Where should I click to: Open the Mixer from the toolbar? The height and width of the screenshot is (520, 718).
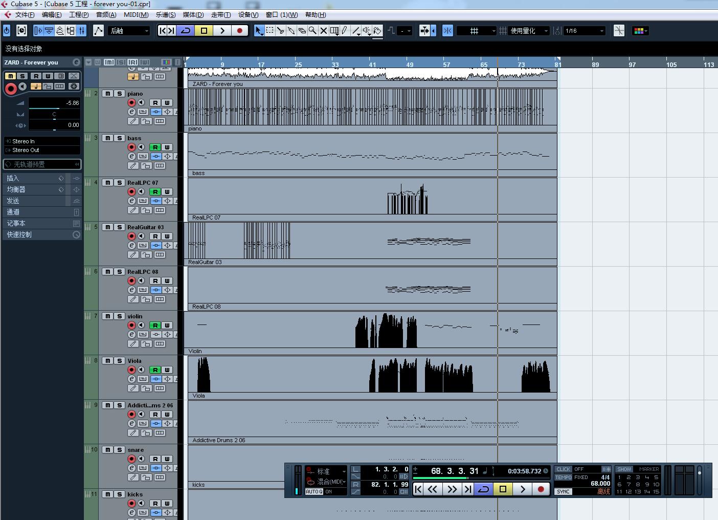point(81,31)
